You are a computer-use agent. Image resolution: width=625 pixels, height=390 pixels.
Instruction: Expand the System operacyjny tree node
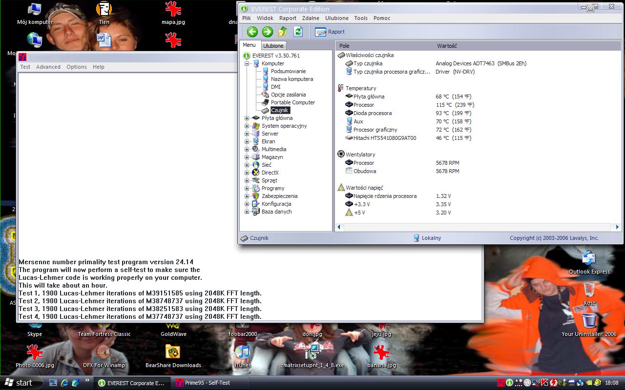247,126
